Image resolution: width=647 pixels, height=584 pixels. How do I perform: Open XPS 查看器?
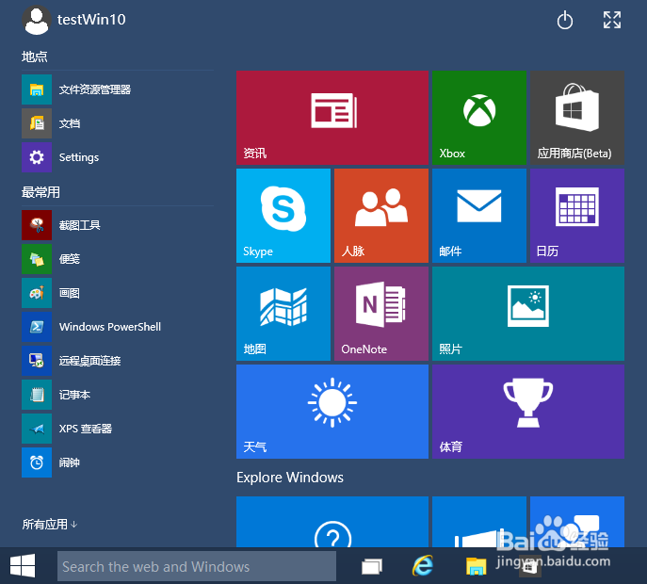[x=118, y=429]
